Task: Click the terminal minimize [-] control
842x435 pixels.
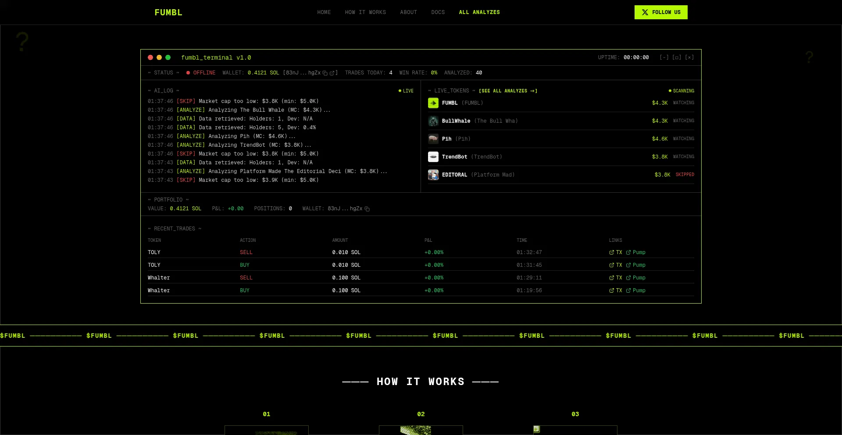Action: click(x=664, y=57)
